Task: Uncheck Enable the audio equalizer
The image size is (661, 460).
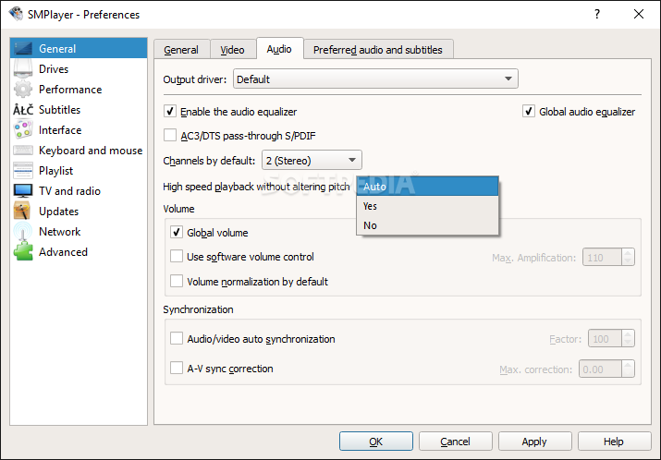Action: [170, 111]
